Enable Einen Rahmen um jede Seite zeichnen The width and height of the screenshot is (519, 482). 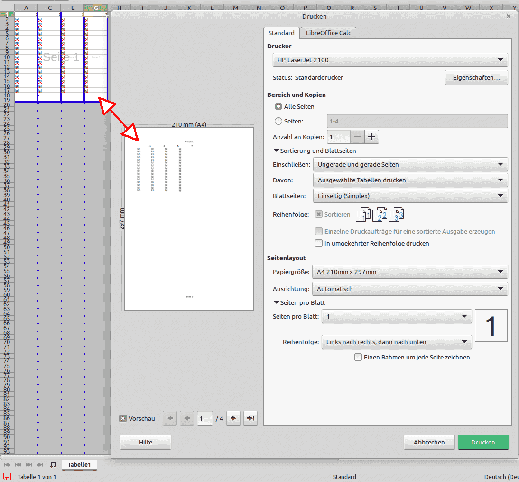(358, 357)
